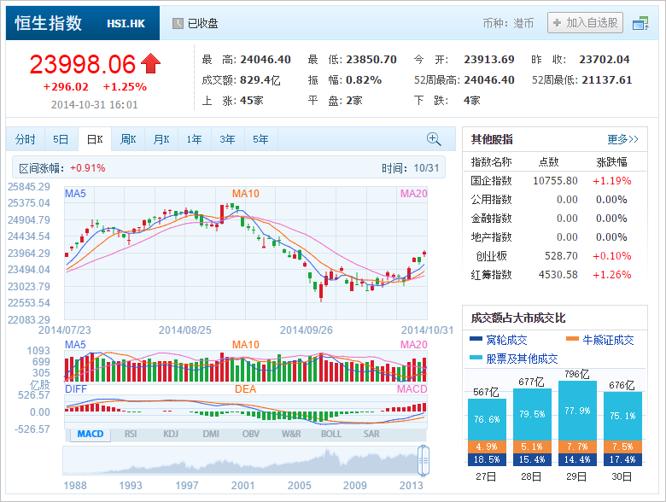666x502 pixels.
Task: Click MA20 label on price chart
Action: click(414, 194)
